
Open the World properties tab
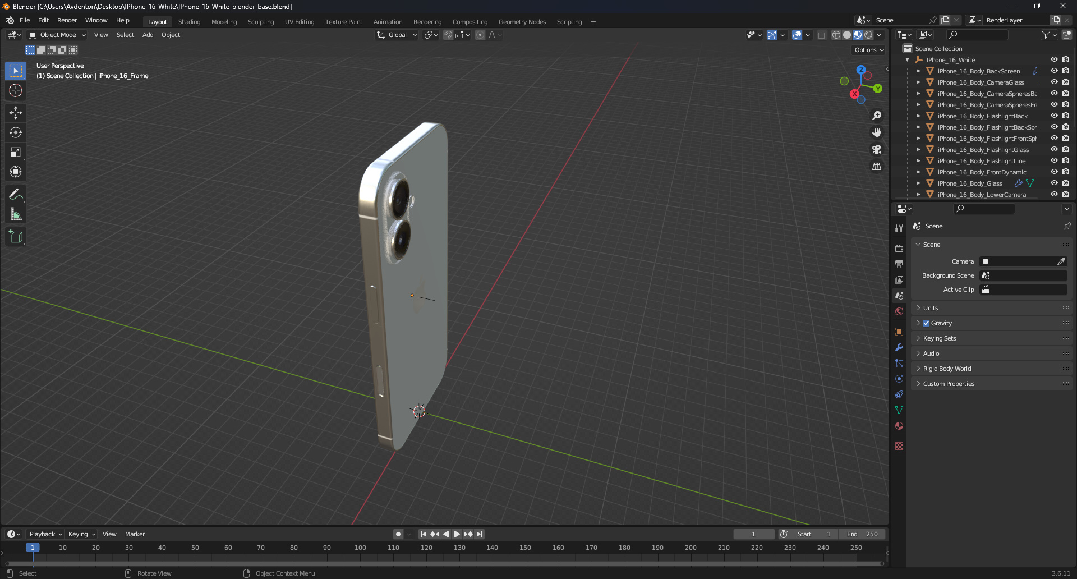pyautogui.click(x=899, y=311)
